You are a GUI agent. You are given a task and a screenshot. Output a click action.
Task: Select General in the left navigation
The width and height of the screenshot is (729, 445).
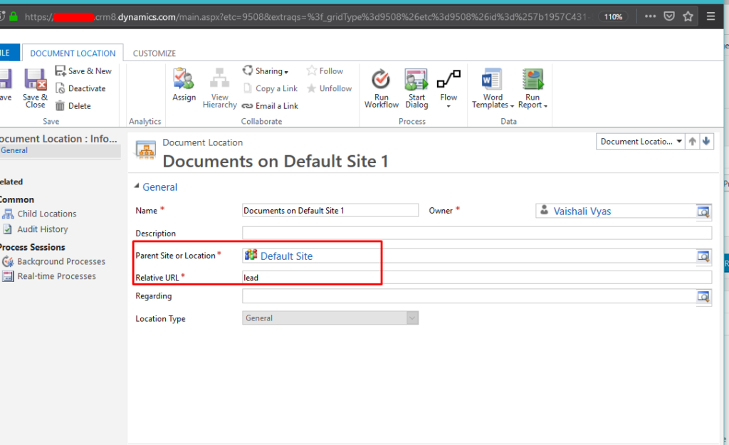point(14,150)
